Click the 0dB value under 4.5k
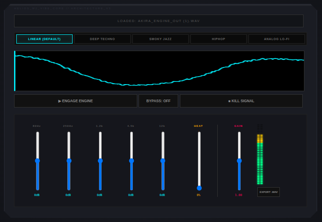This screenshot has height=222, width=322. (x=131, y=195)
